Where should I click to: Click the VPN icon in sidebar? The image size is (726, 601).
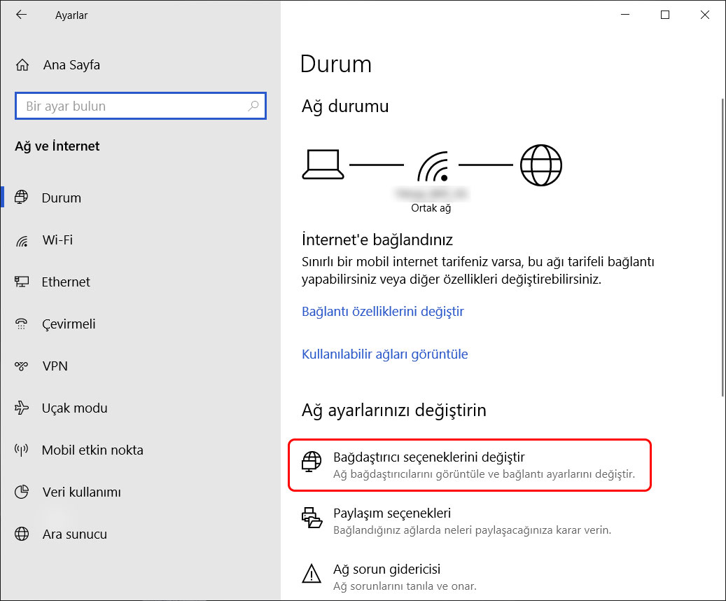click(22, 366)
